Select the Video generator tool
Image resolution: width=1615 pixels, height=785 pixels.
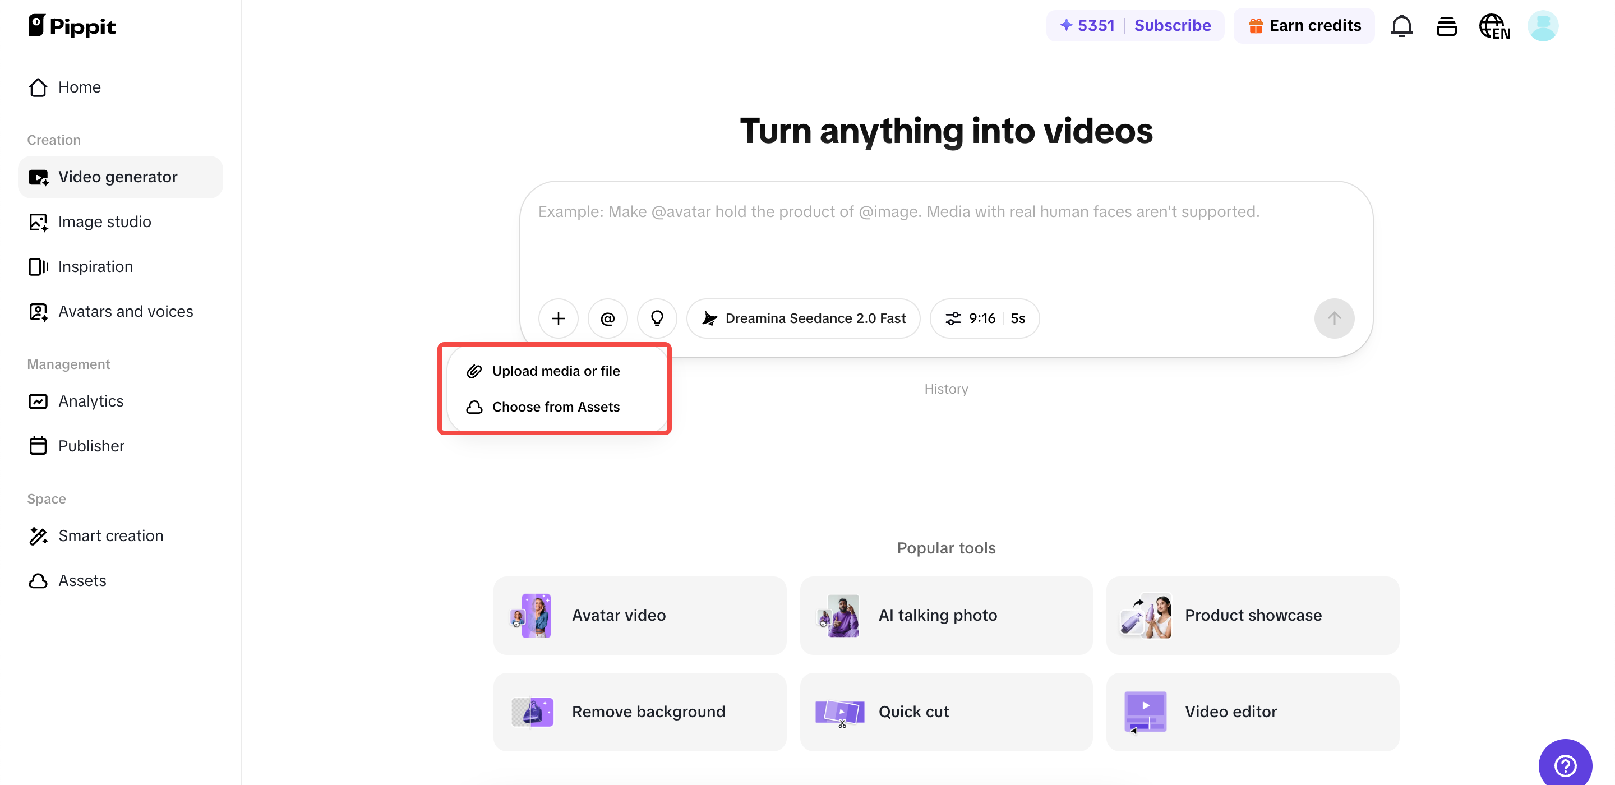click(118, 176)
